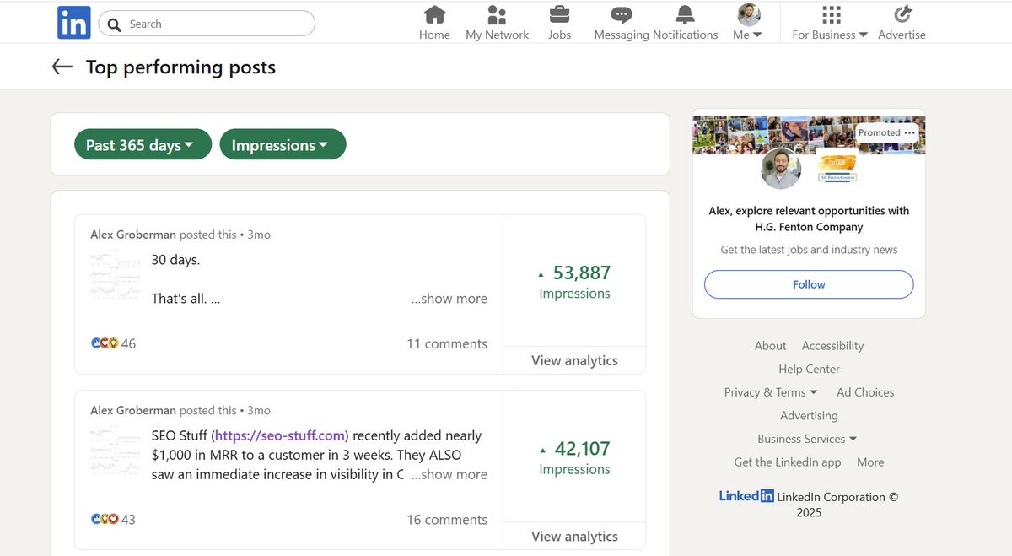Click Alex Groberman on the SEO Stuff post
Viewport: 1012px width, 556px height.
pyautogui.click(x=133, y=410)
